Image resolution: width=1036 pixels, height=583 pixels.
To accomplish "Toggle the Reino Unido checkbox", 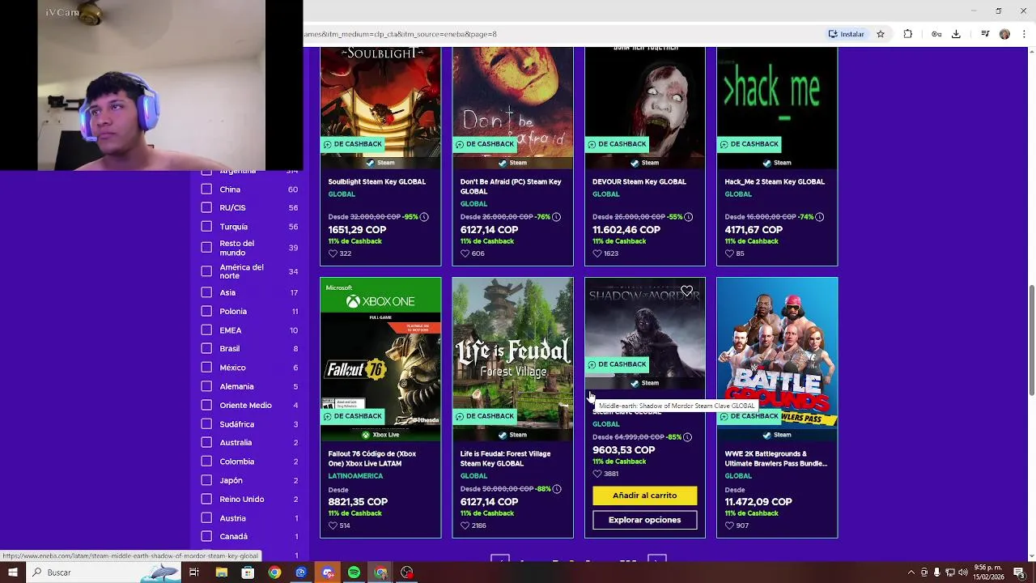I will click(x=206, y=499).
